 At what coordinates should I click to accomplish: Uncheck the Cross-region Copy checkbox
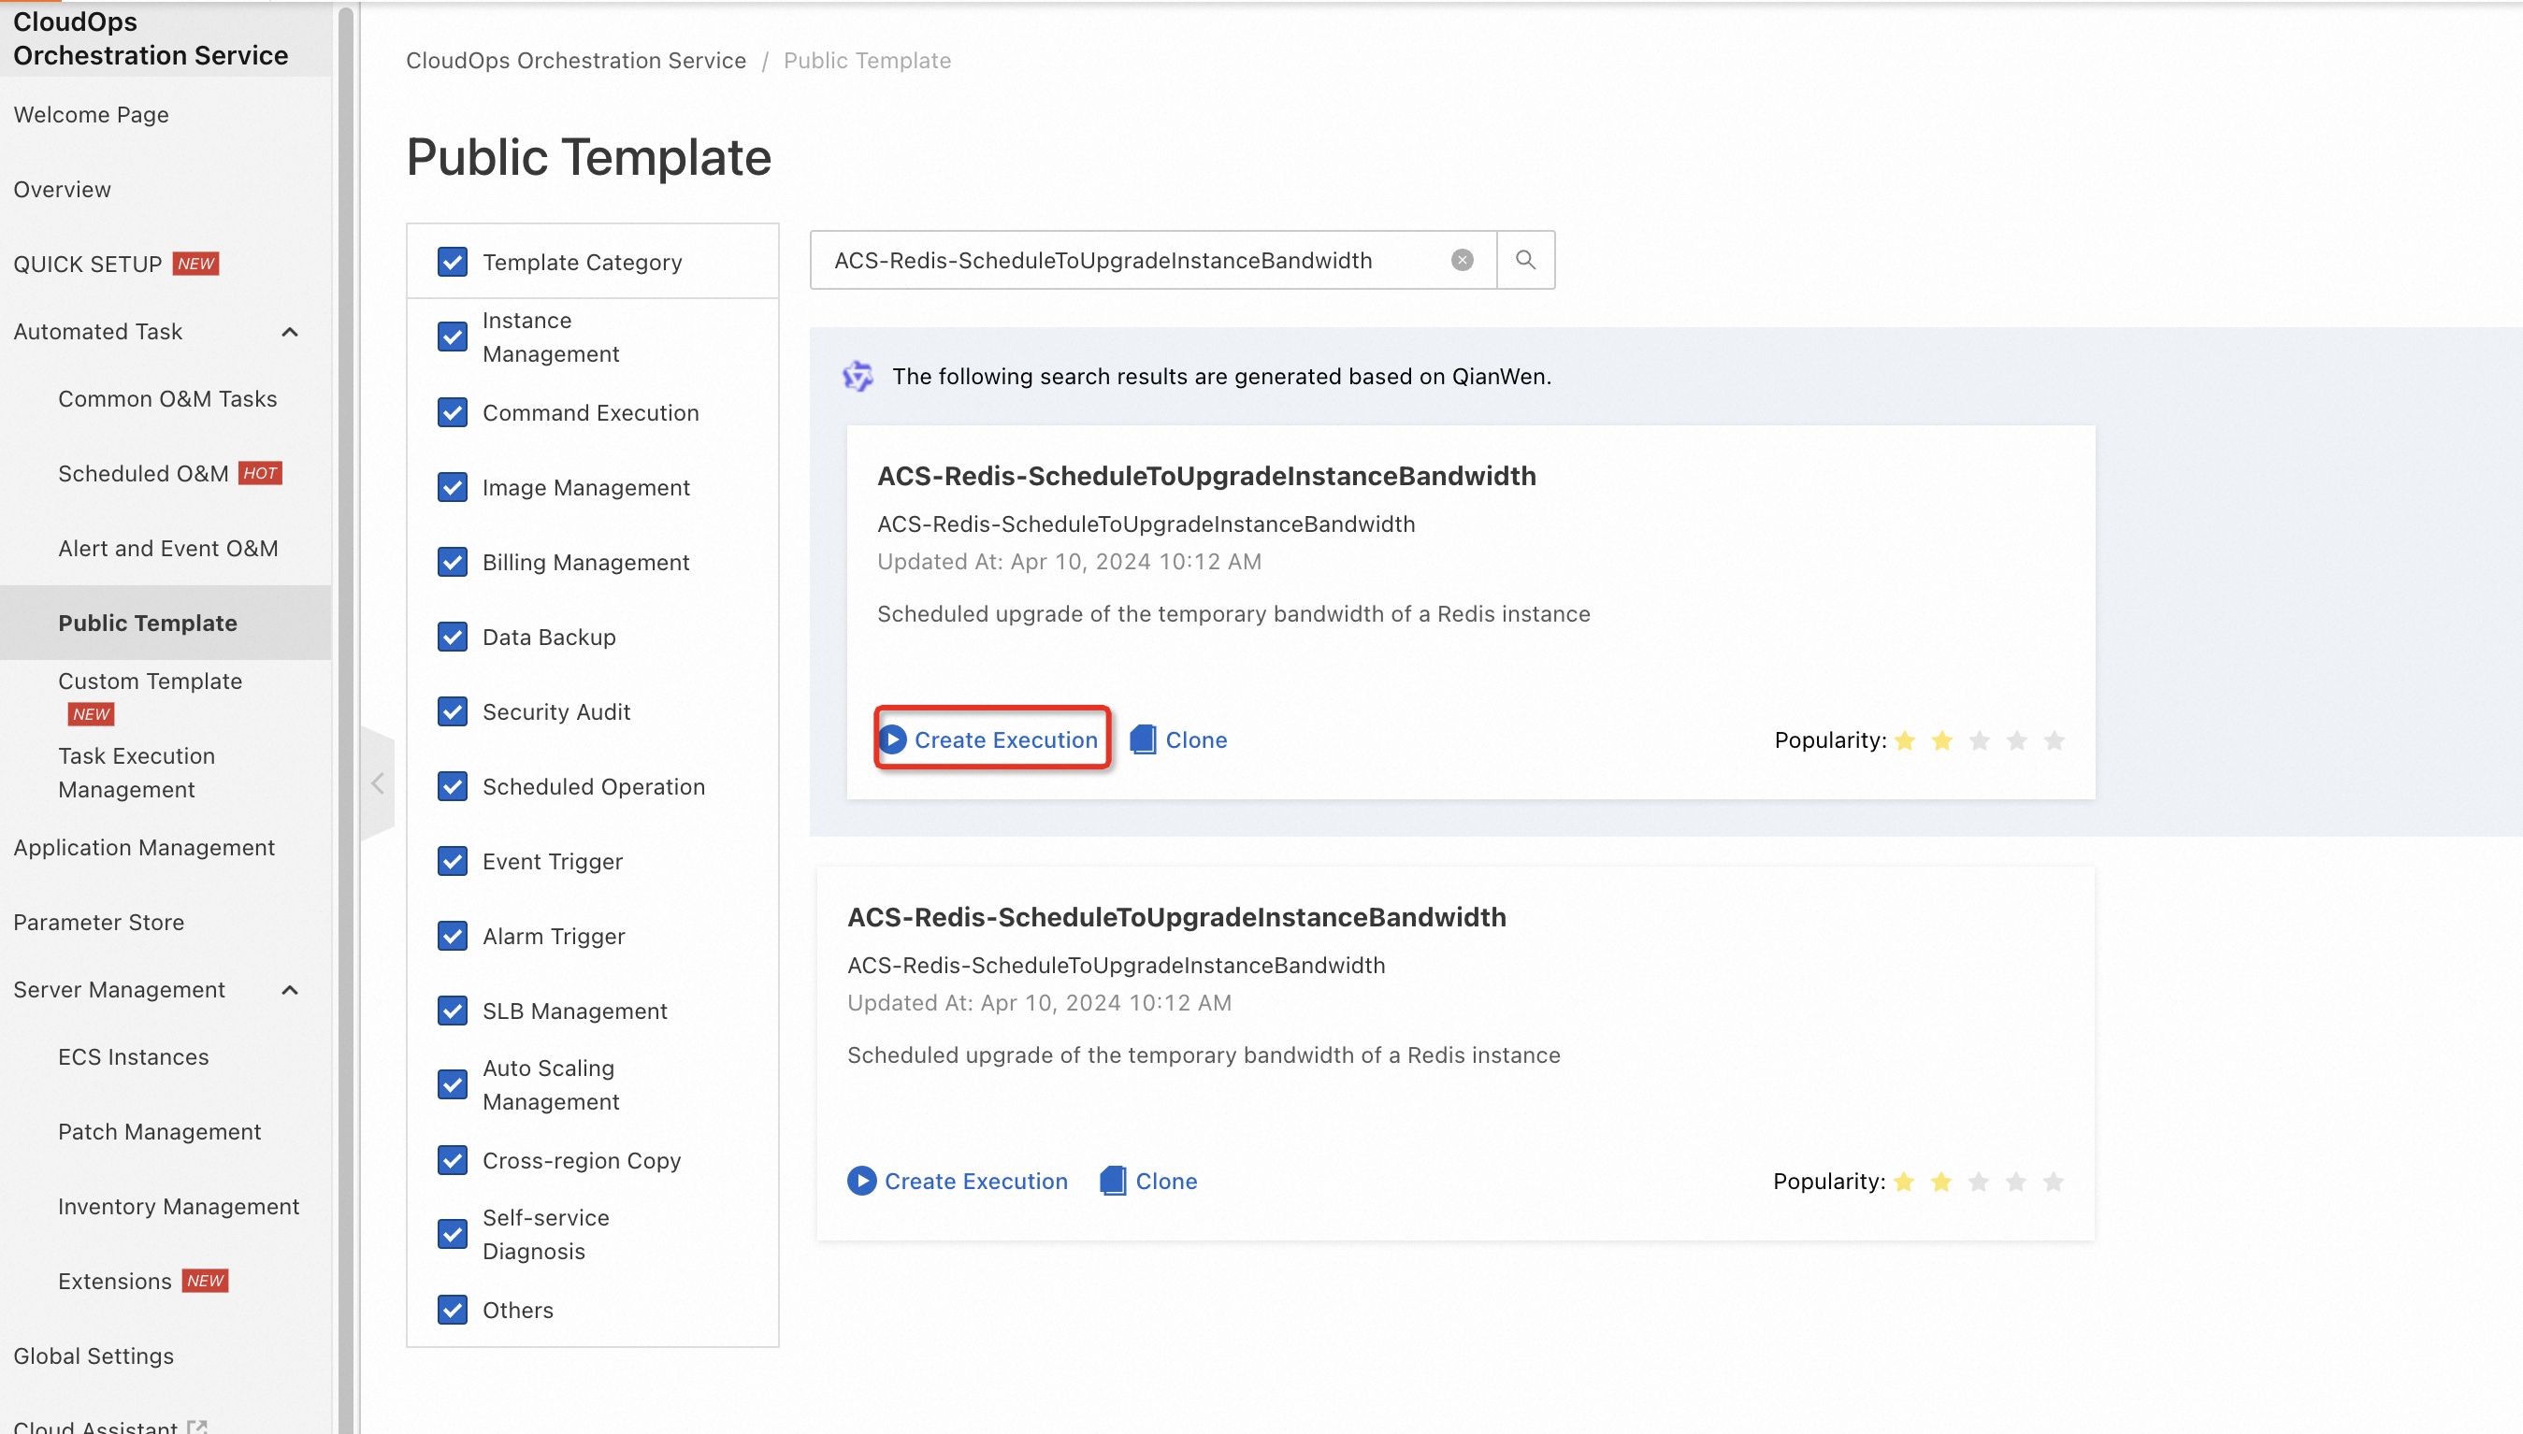(453, 1161)
